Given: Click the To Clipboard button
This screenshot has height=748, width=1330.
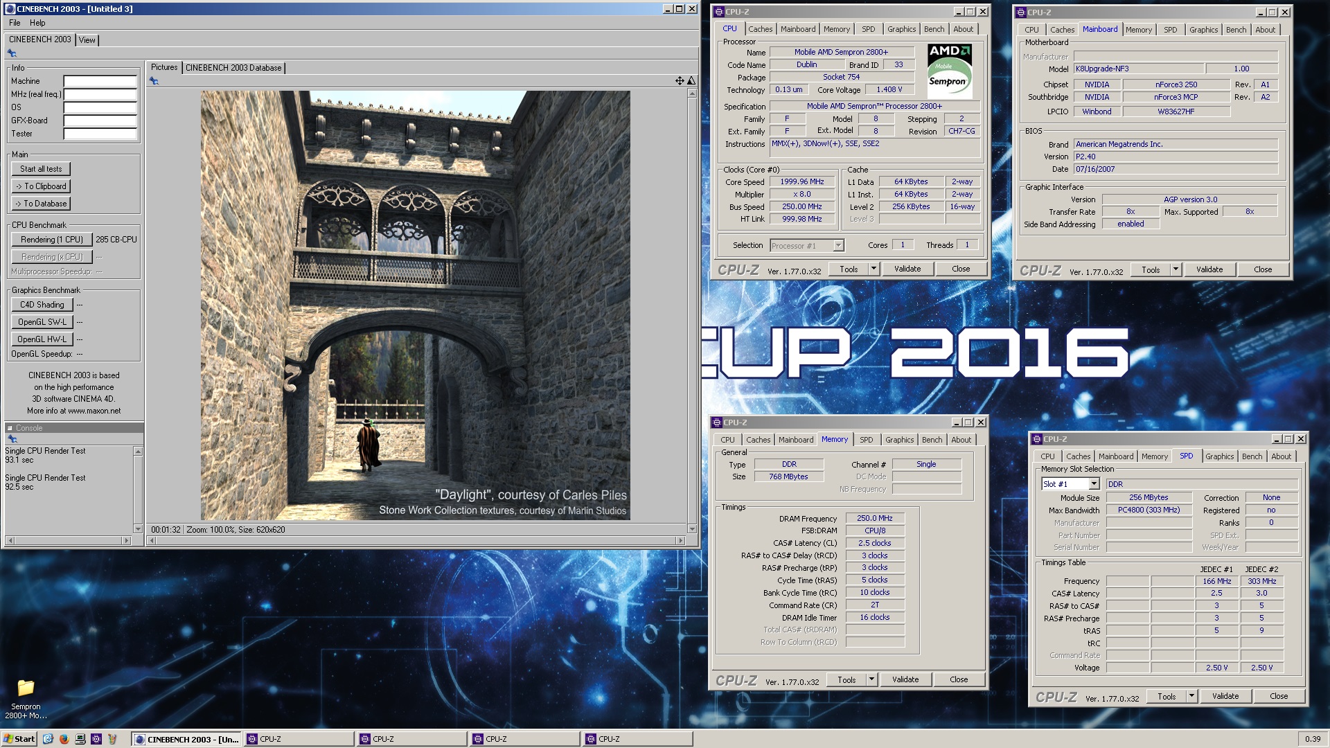Looking at the screenshot, I should click(41, 186).
